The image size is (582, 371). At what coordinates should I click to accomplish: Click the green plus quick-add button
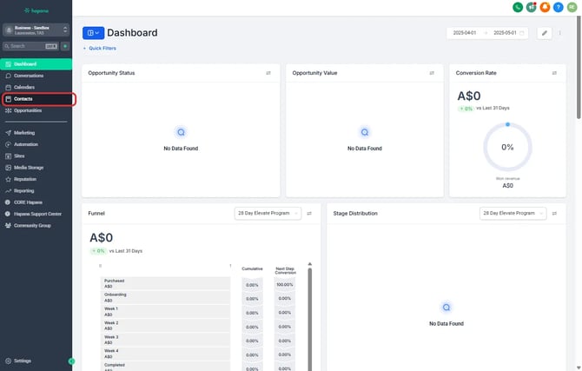point(65,46)
